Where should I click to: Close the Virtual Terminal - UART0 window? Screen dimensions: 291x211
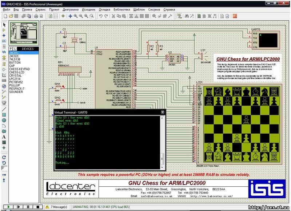[x=163, y=112]
